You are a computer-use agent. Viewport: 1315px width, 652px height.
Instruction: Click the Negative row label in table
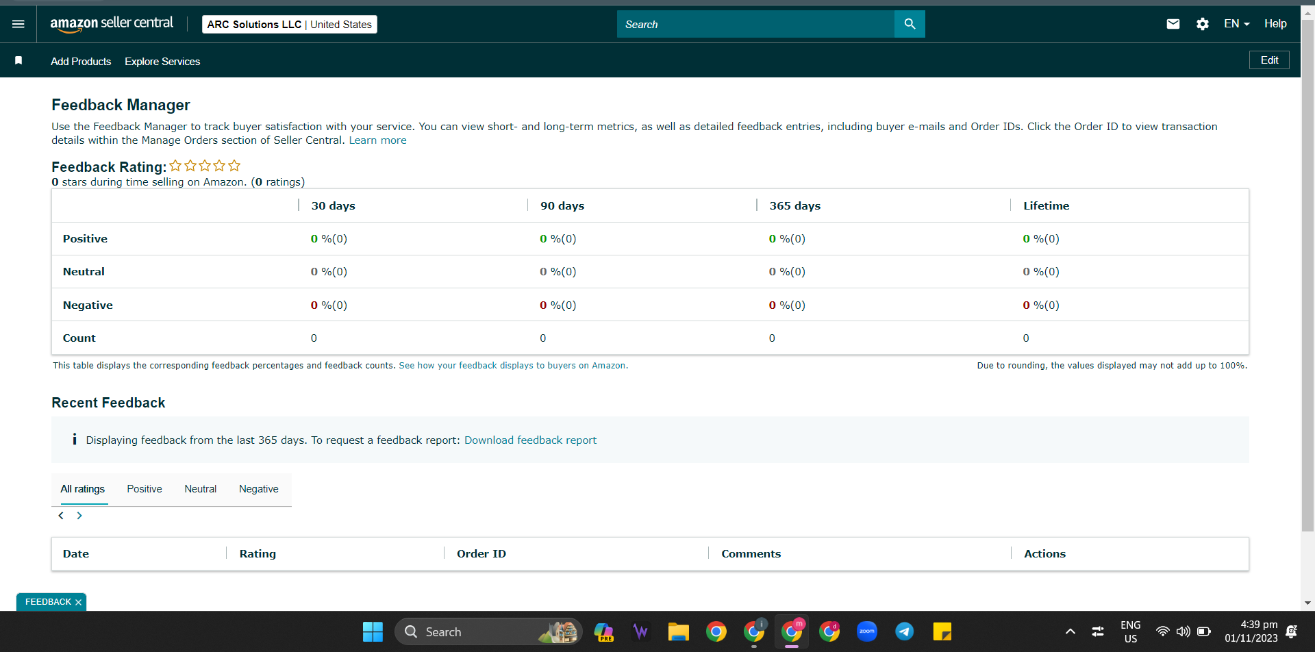pyautogui.click(x=88, y=305)
